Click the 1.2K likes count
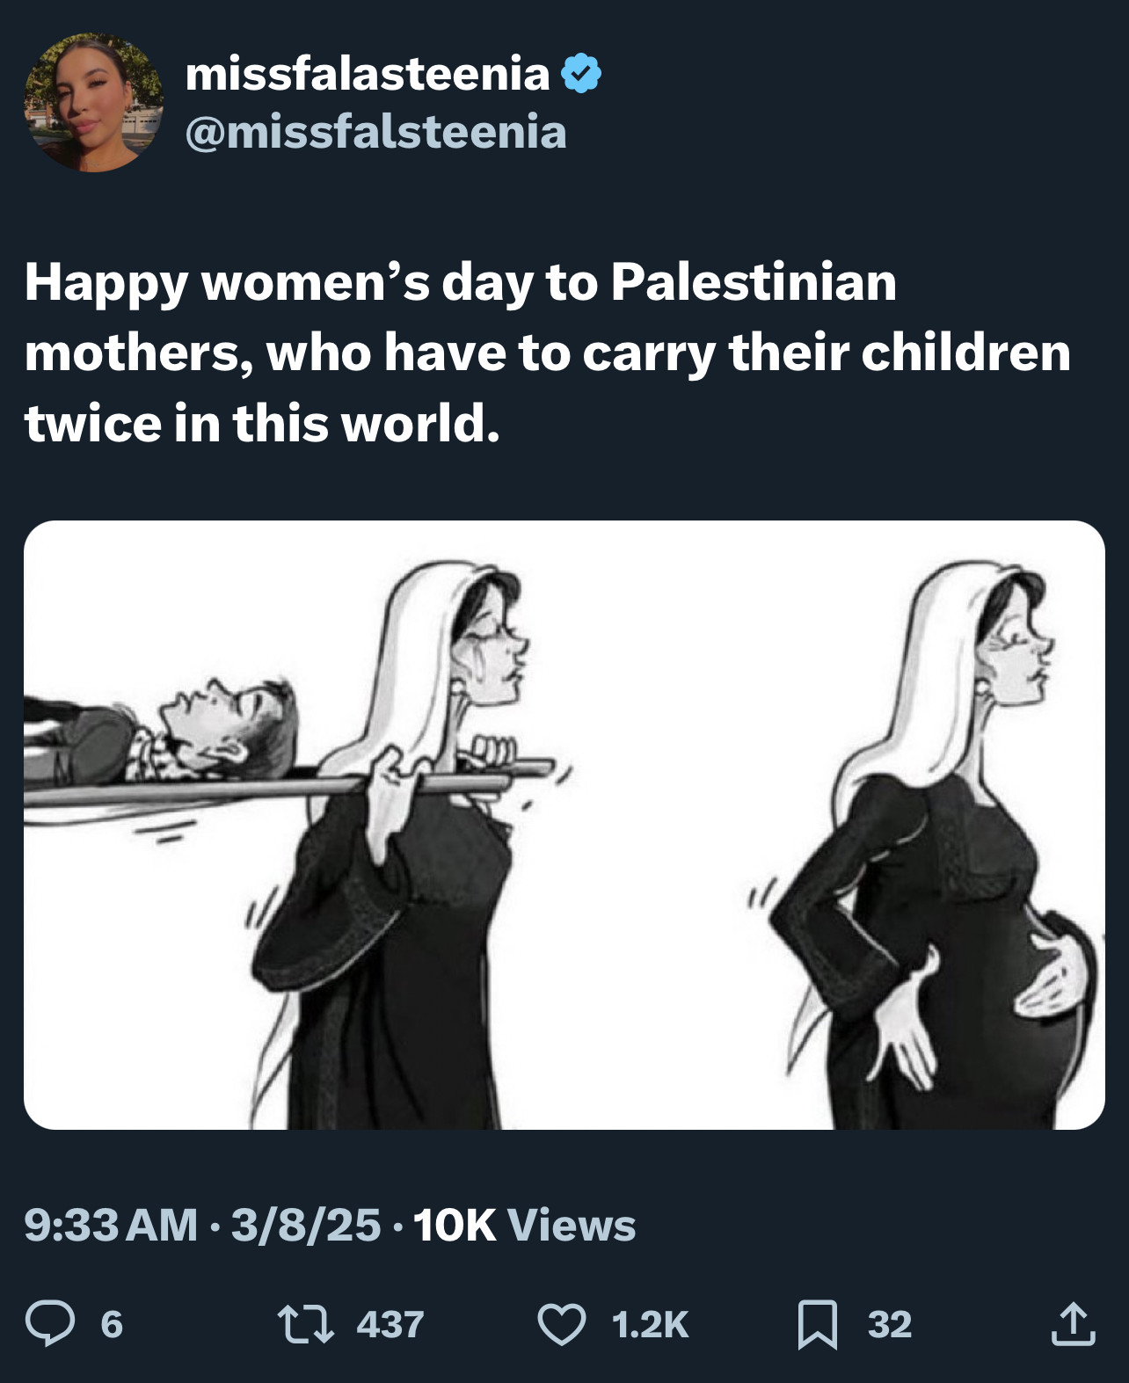Screen dimensions: 1129x1383 650,1324
